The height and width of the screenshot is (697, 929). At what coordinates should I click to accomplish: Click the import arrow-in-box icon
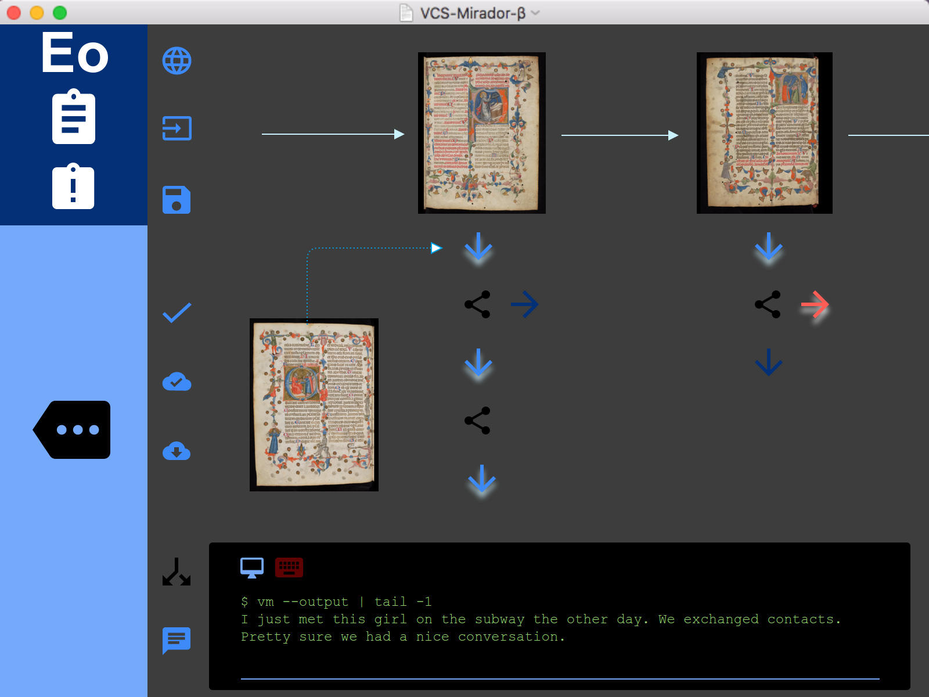click(x=177, y=128)
